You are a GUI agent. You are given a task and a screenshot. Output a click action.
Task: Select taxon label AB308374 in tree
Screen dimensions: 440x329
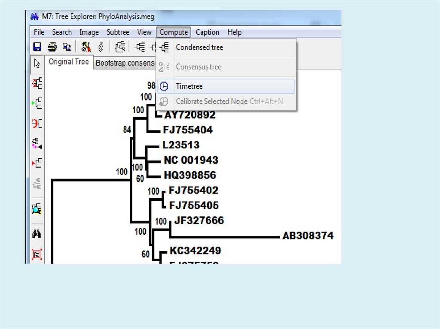(x=308, y=236)
